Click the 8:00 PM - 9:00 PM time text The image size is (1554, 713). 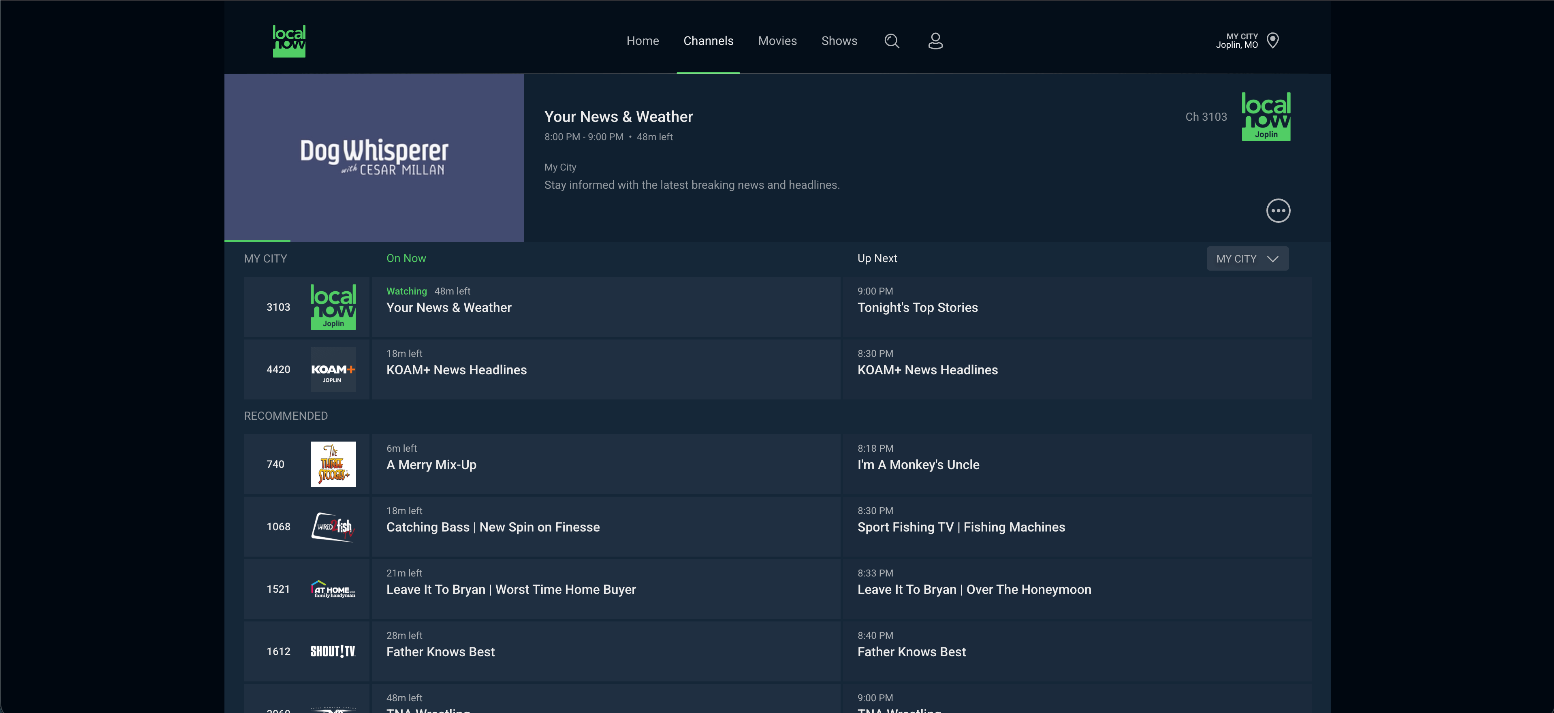point(583,137)
